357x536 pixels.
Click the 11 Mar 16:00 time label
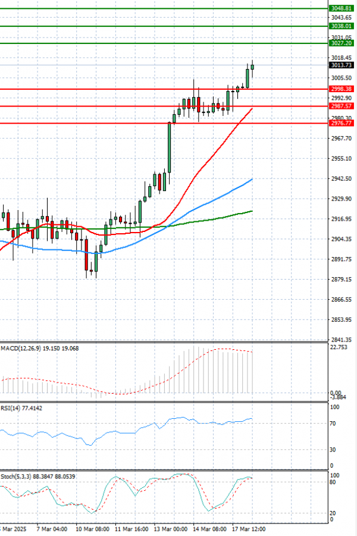pos(131,529)
